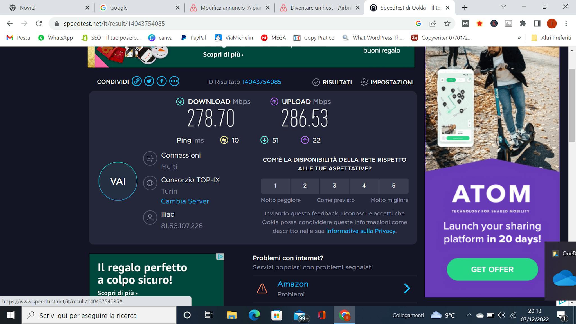This screenshot has height=324, width=576.
Task: Show hidden bookmarks with double chevron
Action: click(x=519, y=38)
